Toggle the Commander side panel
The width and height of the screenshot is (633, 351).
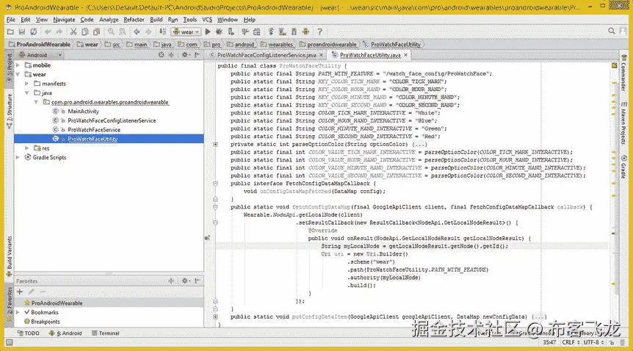click(623, 73)
